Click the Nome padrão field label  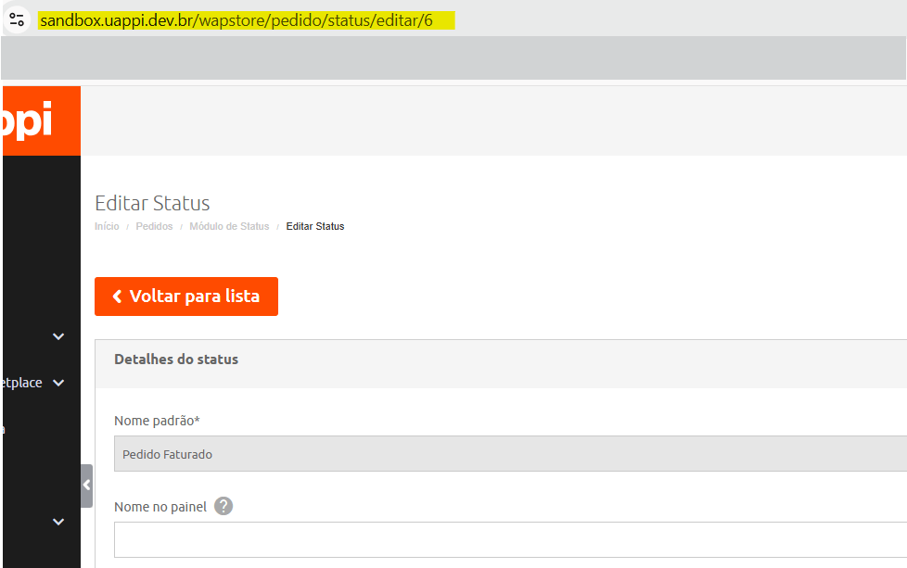tap(157, 421)
